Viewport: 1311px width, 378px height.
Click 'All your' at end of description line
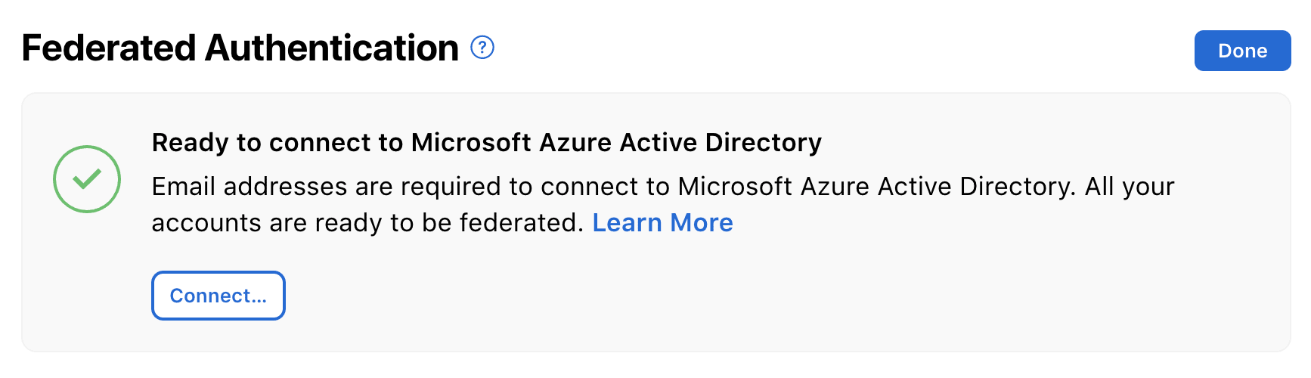(1130, 186)
